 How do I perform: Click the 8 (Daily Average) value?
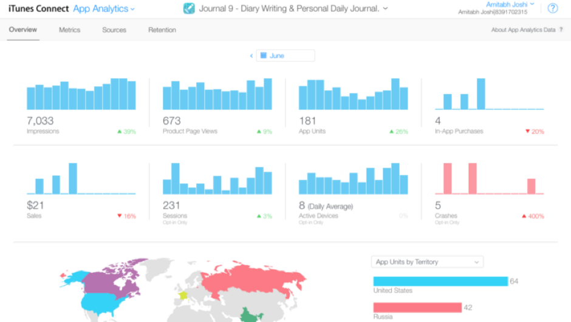[x=326, y=206]
